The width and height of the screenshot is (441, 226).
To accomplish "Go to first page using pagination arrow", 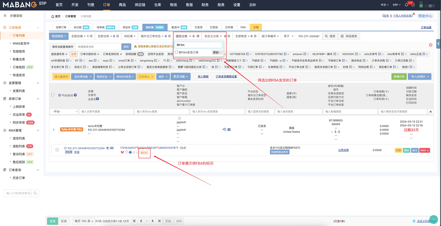I will (x=134, y=221).
